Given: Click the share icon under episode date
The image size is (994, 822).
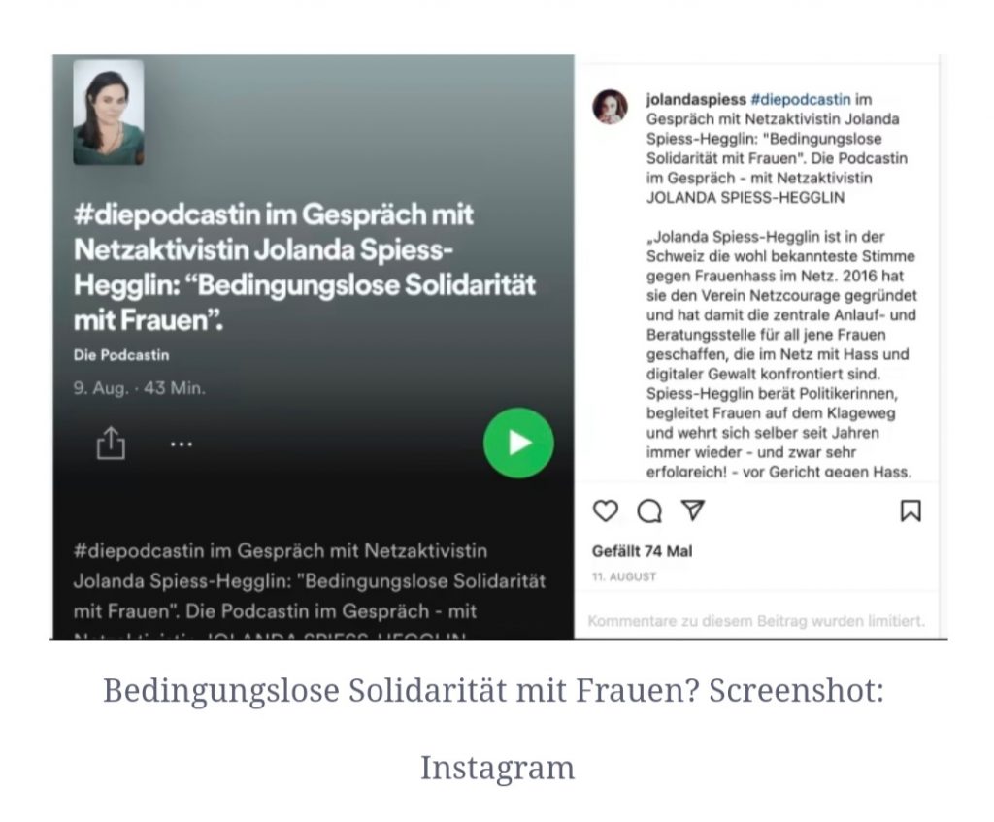Looking at the screenshot, I should coord(111,443).
